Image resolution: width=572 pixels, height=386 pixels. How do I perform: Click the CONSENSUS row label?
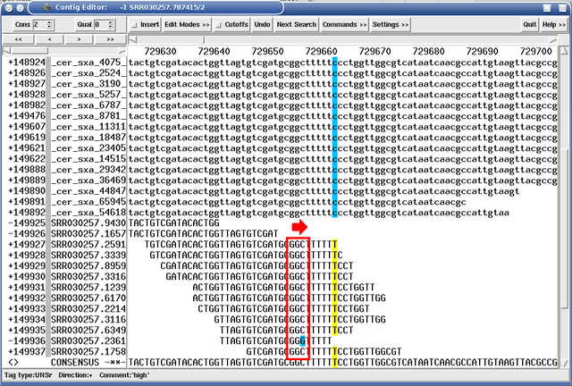tap(75, 363)
